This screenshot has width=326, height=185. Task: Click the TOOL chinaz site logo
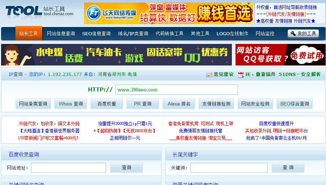click(39, 11)
